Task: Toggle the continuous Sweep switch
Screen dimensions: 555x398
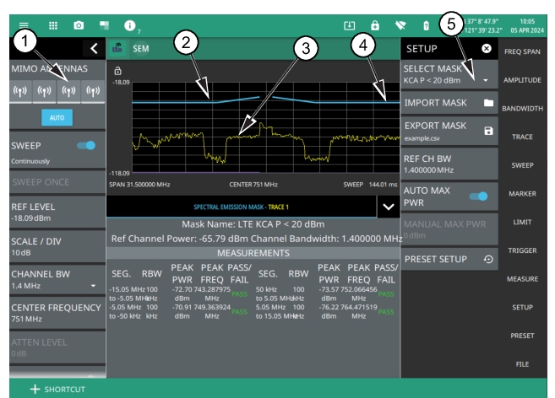Action: 85,146
